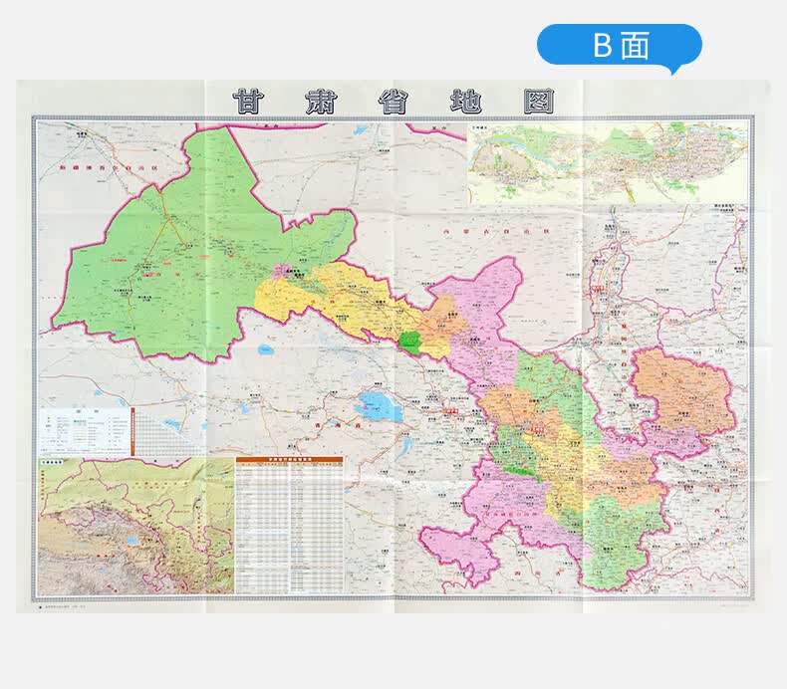
Task: Click the 图 character in the title
Action: pos(539,102)
